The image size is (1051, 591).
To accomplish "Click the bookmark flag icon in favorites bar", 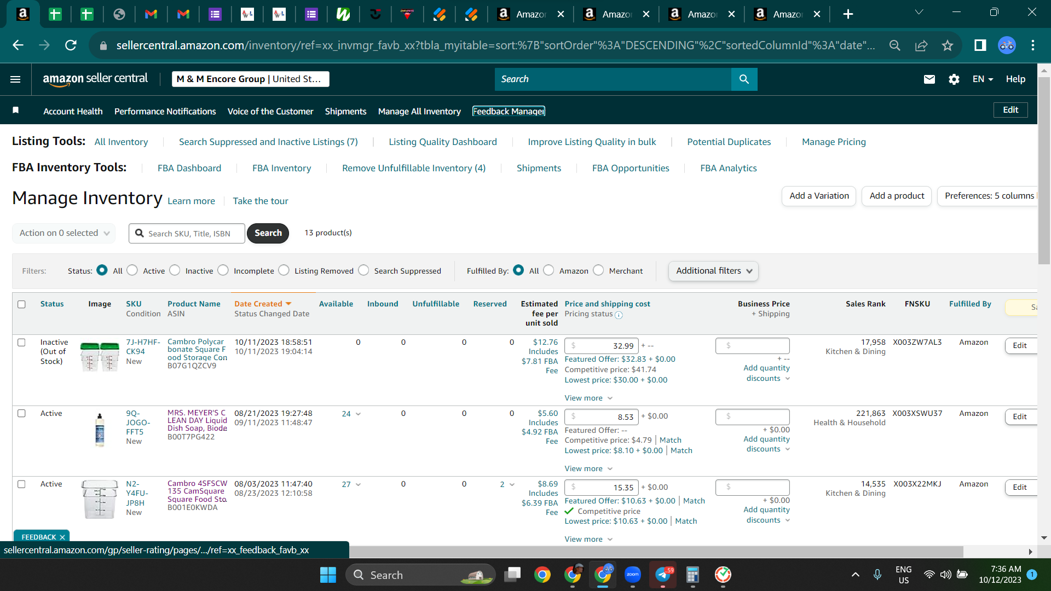I will (x=16, y=111).
